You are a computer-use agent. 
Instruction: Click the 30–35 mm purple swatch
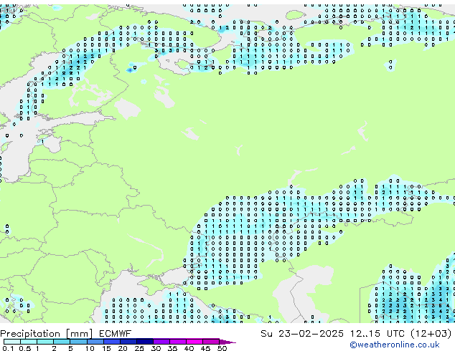161,342
